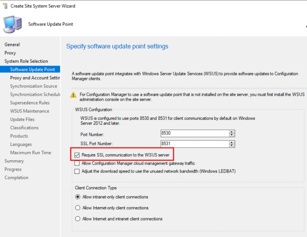Toggle the Windows LEDBAT download speed checkbox
This screenshot has width=307, height=237.
(77, 171)
